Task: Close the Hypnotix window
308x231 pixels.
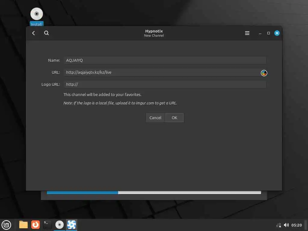Action: [277, 33]
